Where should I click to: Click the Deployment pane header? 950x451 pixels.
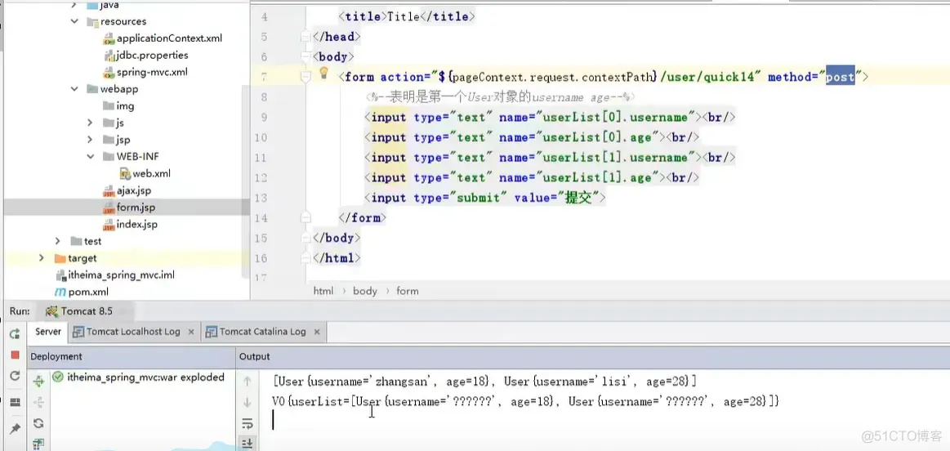click(x=56, y=356)
